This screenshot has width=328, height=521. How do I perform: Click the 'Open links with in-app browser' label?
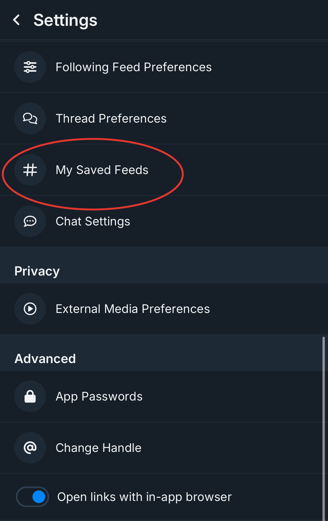pyautogui.click(x=144, y=497)
